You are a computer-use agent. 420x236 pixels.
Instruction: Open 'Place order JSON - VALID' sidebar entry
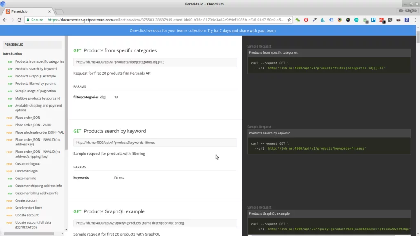[x=33, y=125]
